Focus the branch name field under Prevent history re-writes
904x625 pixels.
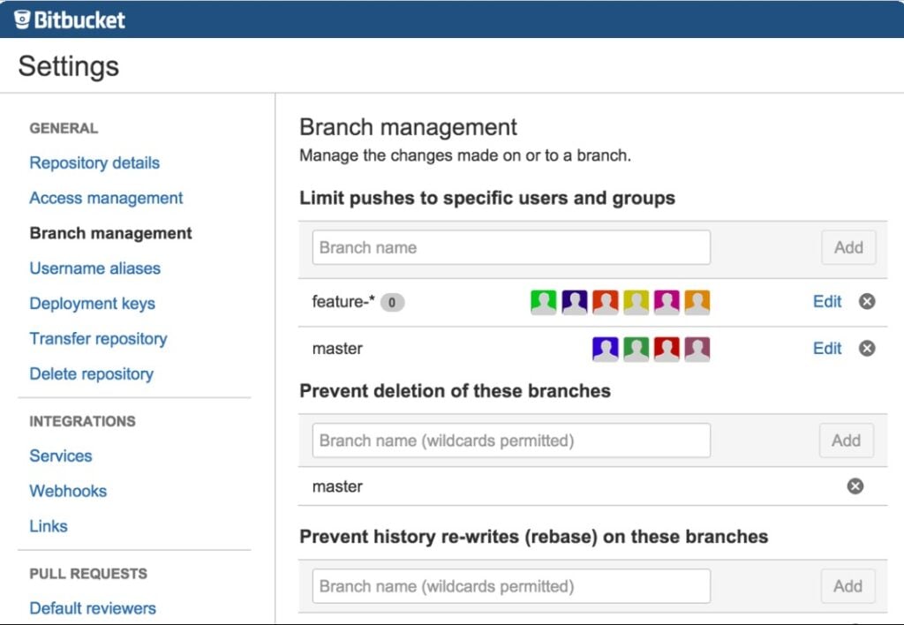pyautogui.click(x=511, y=586)
